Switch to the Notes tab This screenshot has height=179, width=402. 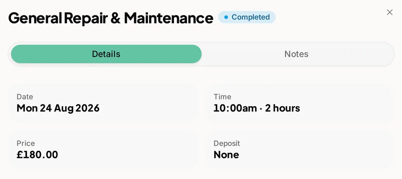click(x=296, y=54)
